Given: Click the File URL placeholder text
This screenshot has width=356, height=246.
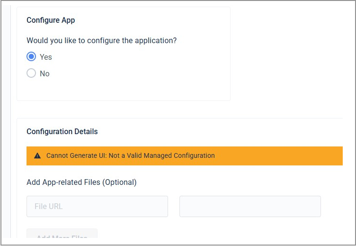Looking at the screenshot, I should 49,207.
